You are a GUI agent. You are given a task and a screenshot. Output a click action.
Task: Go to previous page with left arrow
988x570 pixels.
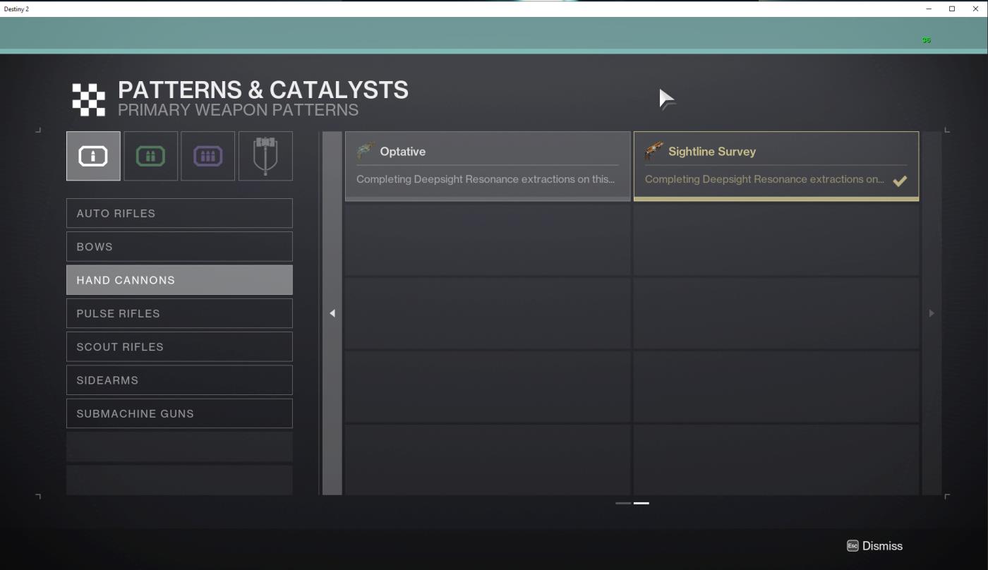coord(332,313)
